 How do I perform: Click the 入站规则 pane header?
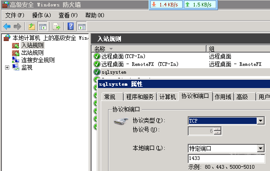[x=180, y=38]
